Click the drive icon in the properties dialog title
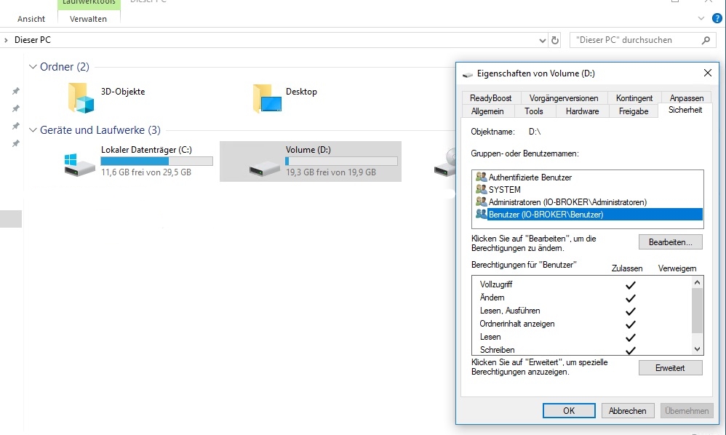Viewport: 726px width, 435px height. point(468,74)
